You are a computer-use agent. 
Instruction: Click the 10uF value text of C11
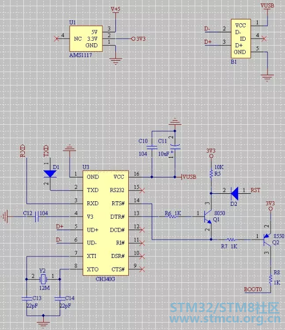[164, 154]
